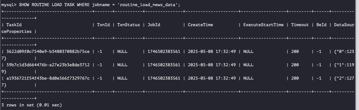Click the TxnStatus NULL value in 59b7c1d3 row
Screen dimensions: 359x110
point(122,65)
